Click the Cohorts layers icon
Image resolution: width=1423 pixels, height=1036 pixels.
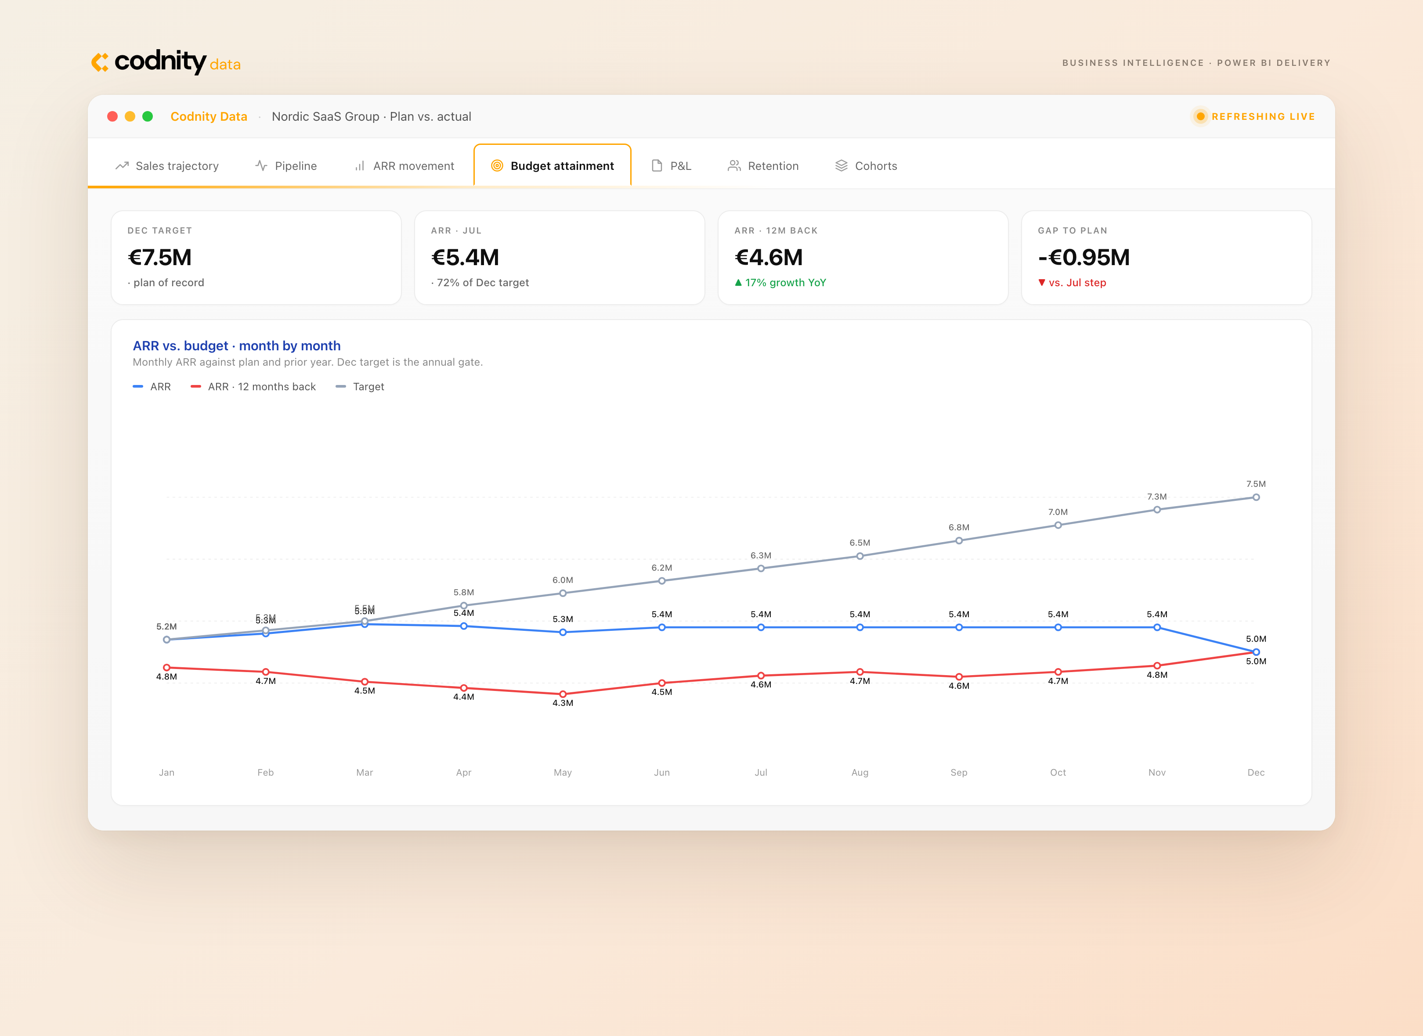(842, 165)
